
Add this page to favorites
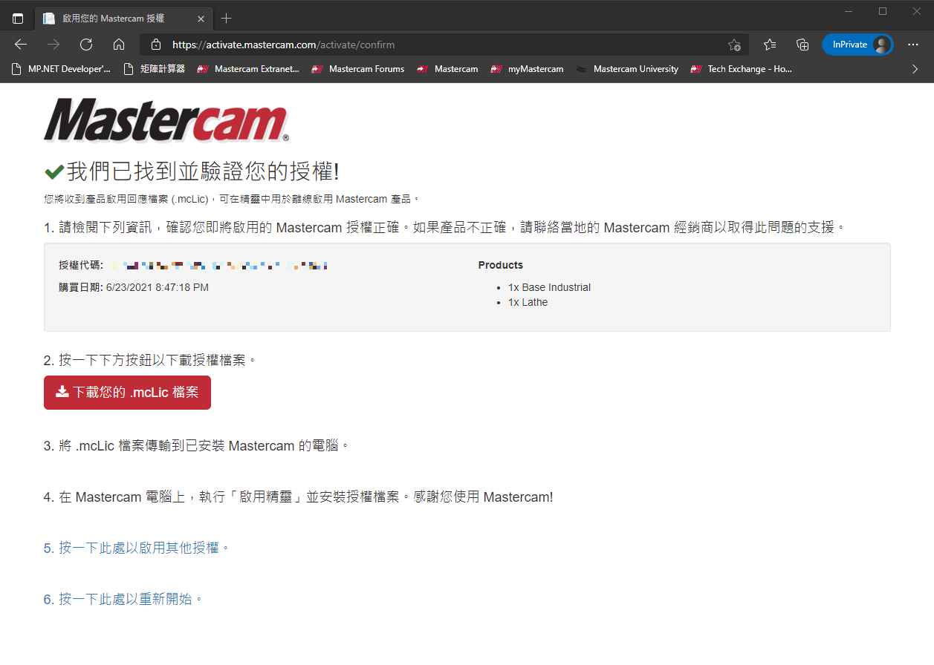coord(734,45)
